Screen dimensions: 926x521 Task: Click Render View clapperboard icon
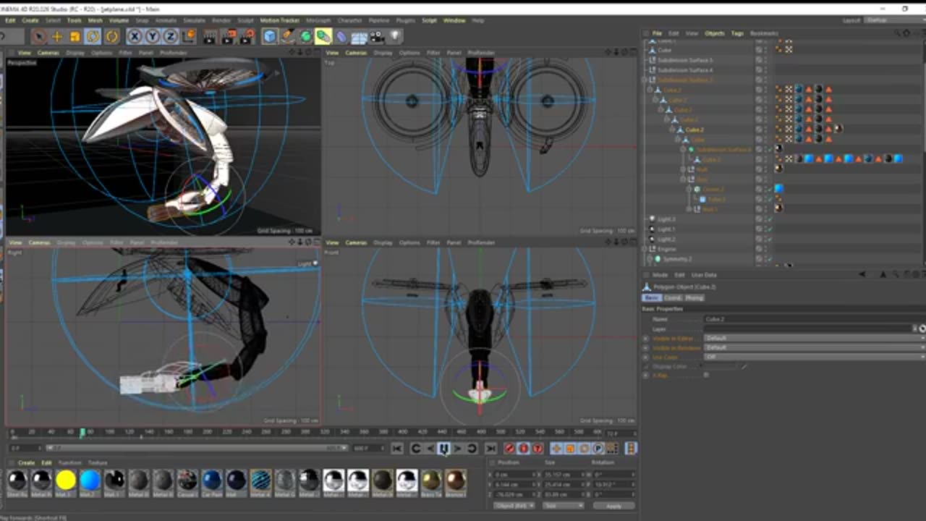click(x=210, y=36)
